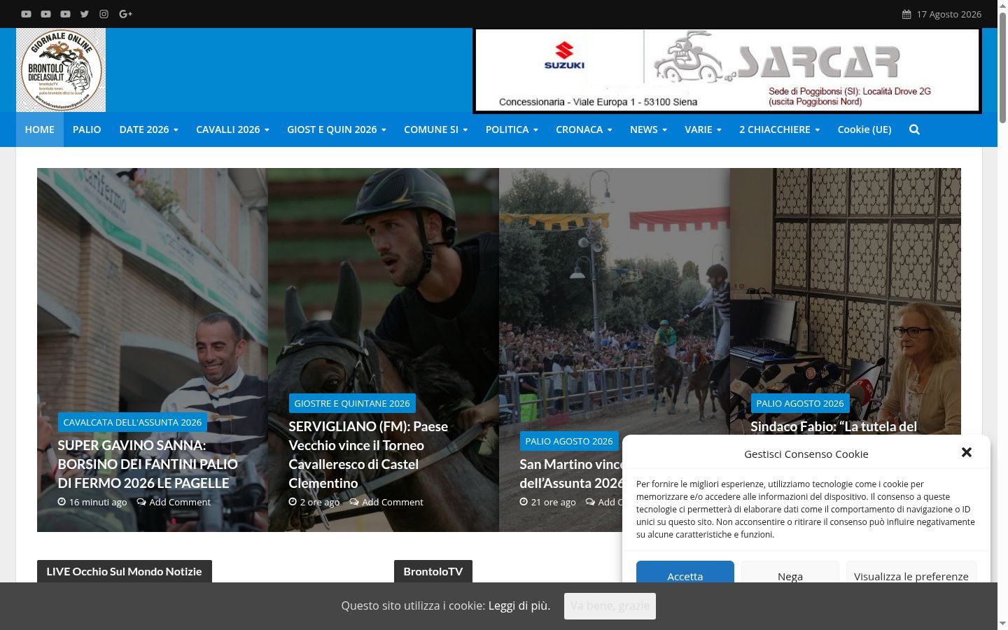Click the calendar icon beside 17 Agosto 2026

click(x=906, y=14)
